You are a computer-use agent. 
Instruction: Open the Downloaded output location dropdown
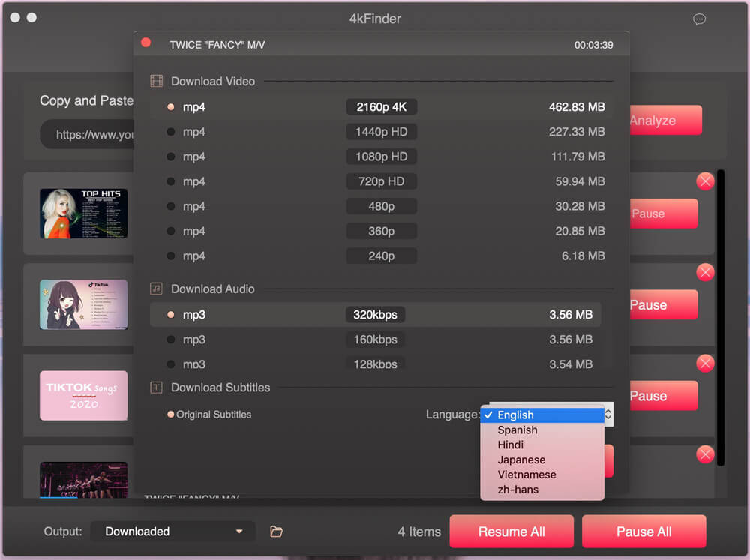click(x=172, y=531)
